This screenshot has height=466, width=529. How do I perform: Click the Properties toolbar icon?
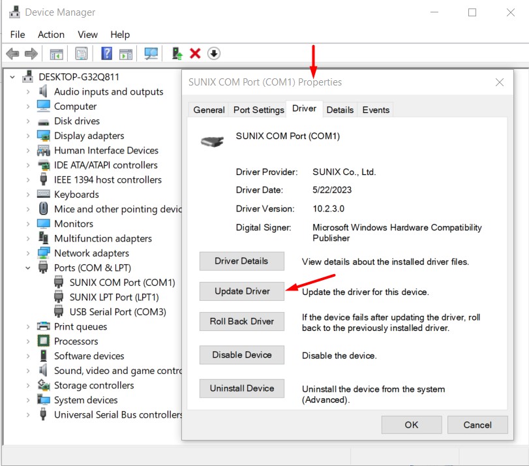pos(82,54)
